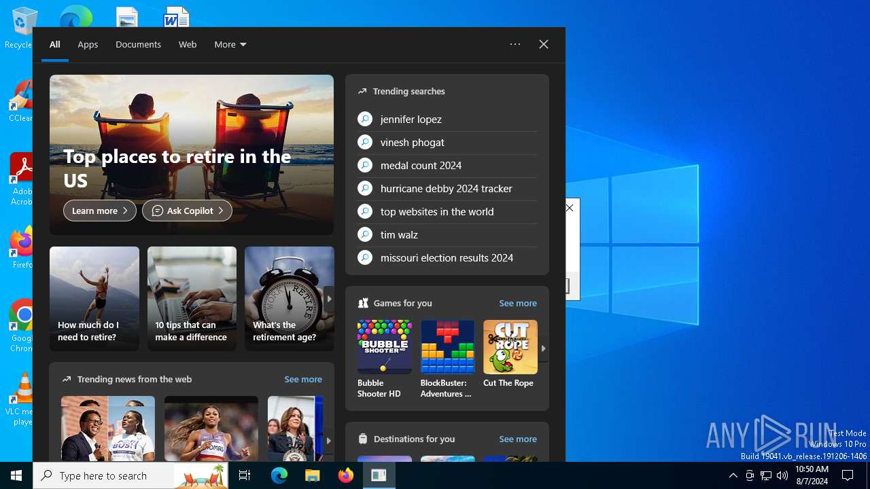Switch to the Documents search tab
870x489 pixels.
tap(138, 44)
